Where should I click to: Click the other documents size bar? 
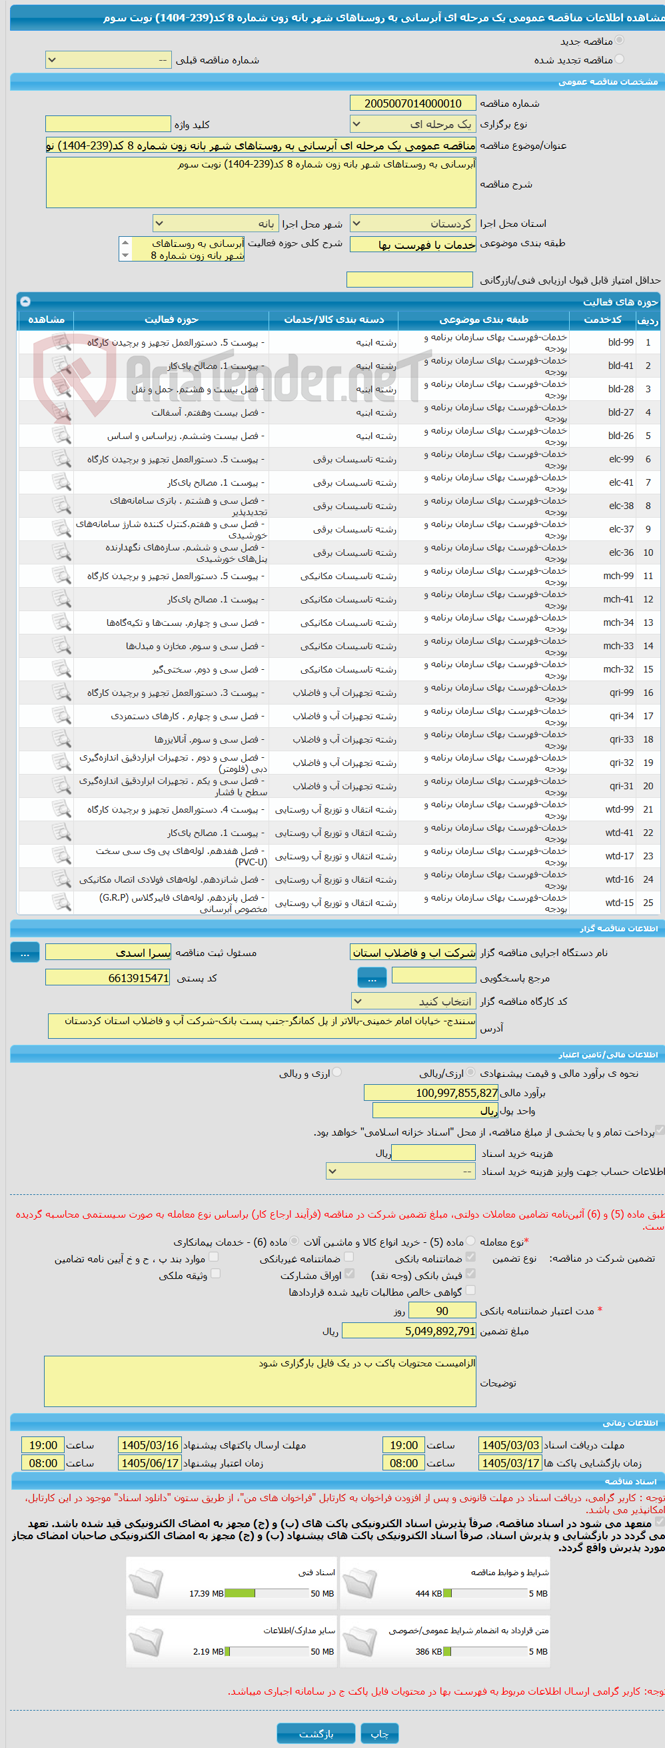[267, 1652]
